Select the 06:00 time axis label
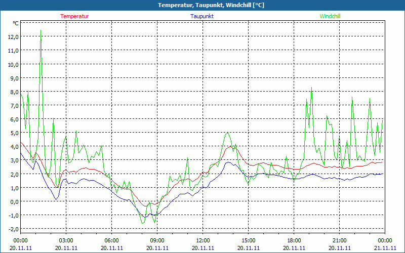 111,240
